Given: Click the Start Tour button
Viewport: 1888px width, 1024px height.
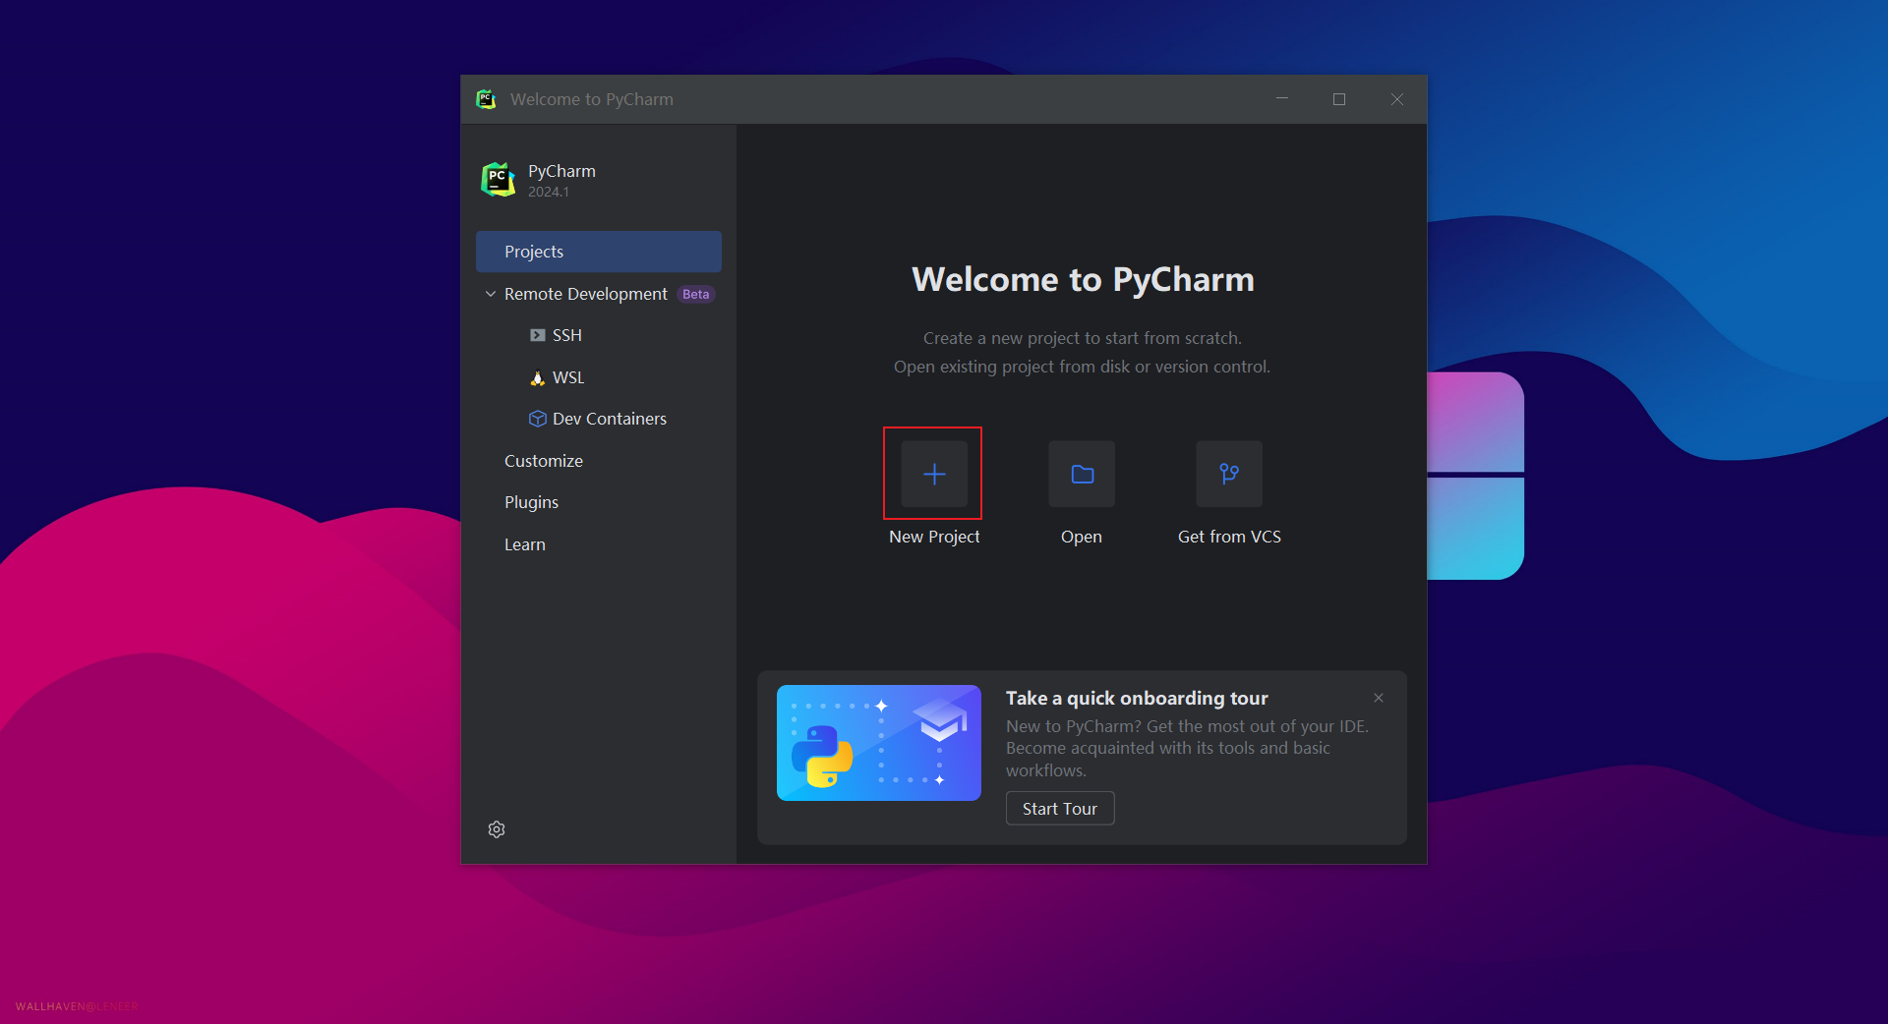Looking at the screenshot, I should tap(1060, 808).
